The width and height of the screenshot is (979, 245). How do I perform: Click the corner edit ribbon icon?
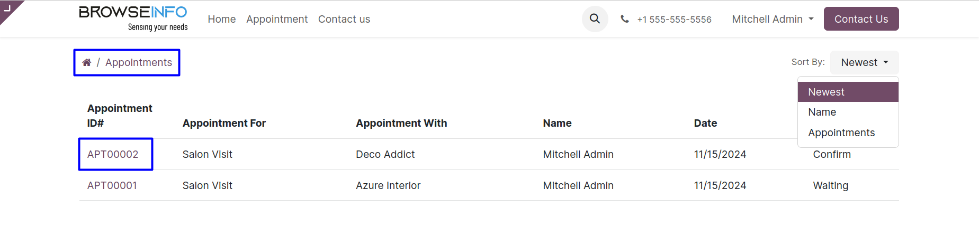pyautogui.click(x=7, y=8)
